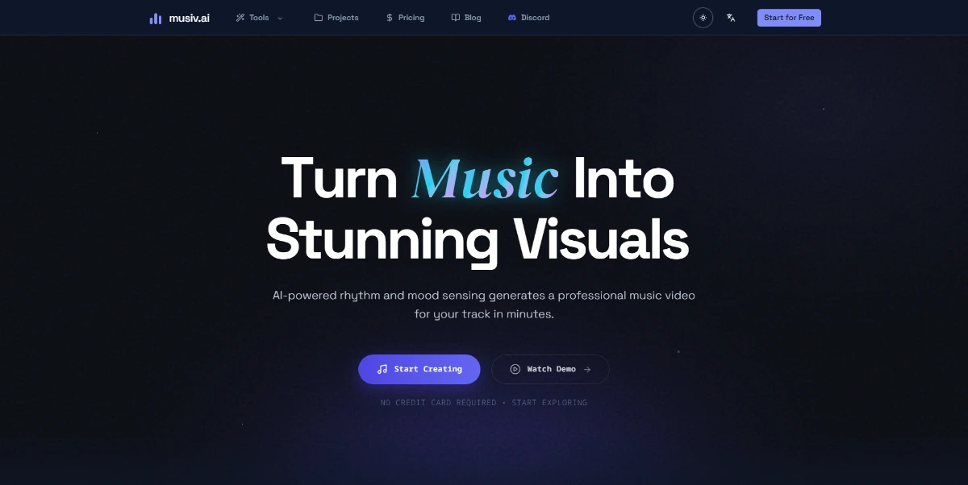Screen dimensions: 968x485
Task: Click the gradient 'Music' headline word
Action: click(485, 179)
